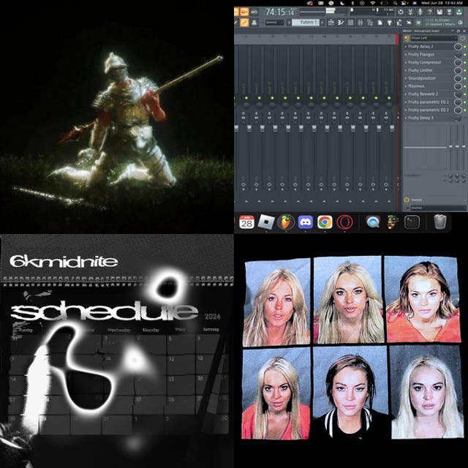Select the Pattern 1 selector button

tap(306, 23)
